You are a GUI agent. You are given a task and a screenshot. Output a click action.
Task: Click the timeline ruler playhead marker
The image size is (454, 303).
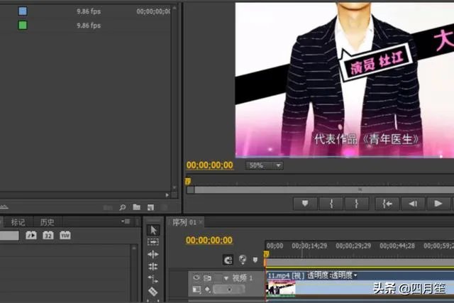coord(266,255)
